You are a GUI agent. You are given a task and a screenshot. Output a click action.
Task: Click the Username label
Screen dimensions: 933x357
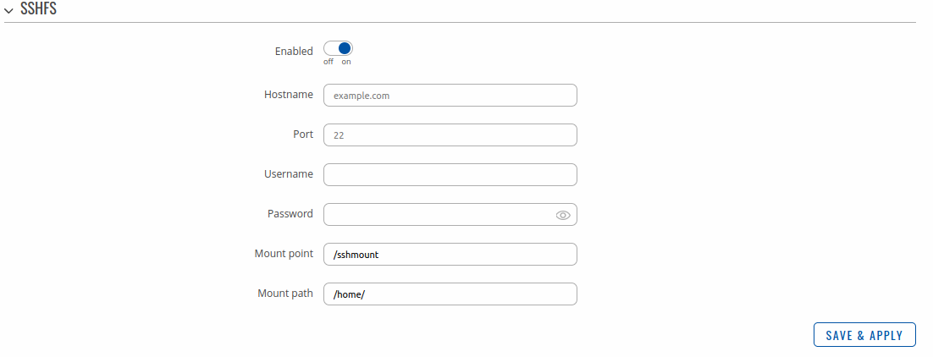(289, 174)
